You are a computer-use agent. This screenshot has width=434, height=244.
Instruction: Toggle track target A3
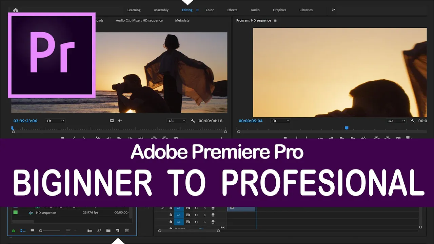[x=179, y=215]
